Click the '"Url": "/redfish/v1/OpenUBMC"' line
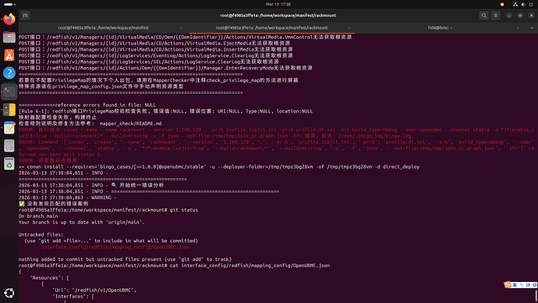 (x=94, y=291)
